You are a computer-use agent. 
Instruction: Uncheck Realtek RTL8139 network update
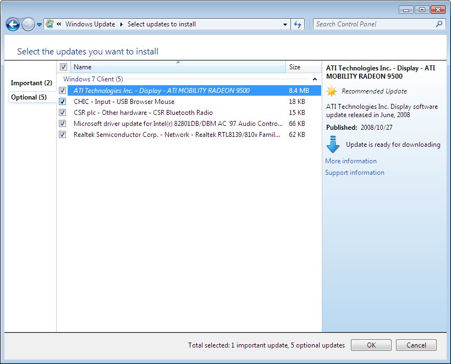tap(62, 134)
